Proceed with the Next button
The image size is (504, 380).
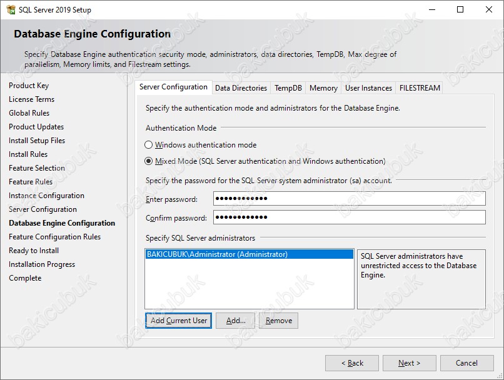(410, 363)
